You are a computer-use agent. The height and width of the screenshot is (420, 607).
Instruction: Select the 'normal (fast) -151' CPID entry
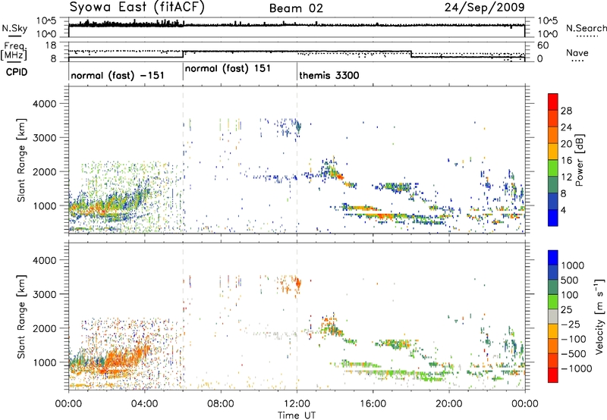[x=118, y=75]
